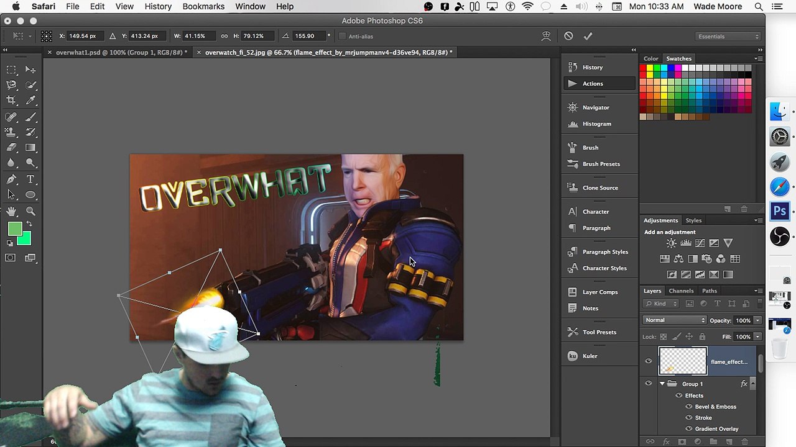The image size is (796, 447).
Task: Switch to the Paths tab
Action: 710,291
